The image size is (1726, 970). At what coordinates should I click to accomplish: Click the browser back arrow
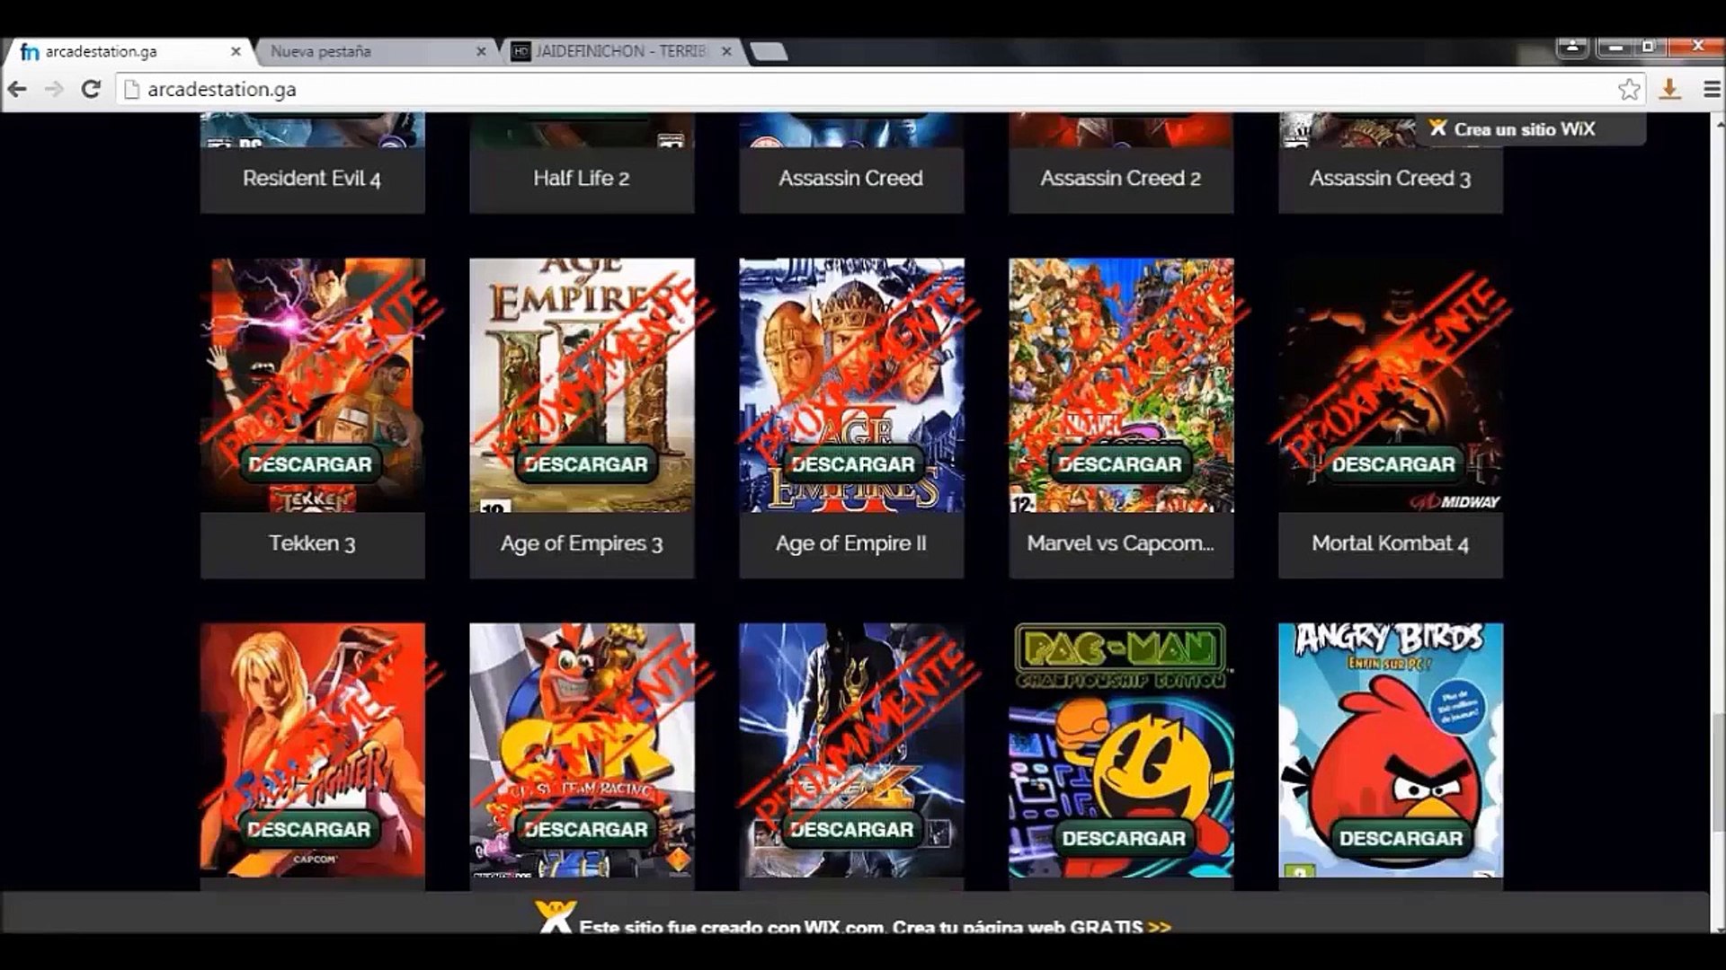point(17,89)
